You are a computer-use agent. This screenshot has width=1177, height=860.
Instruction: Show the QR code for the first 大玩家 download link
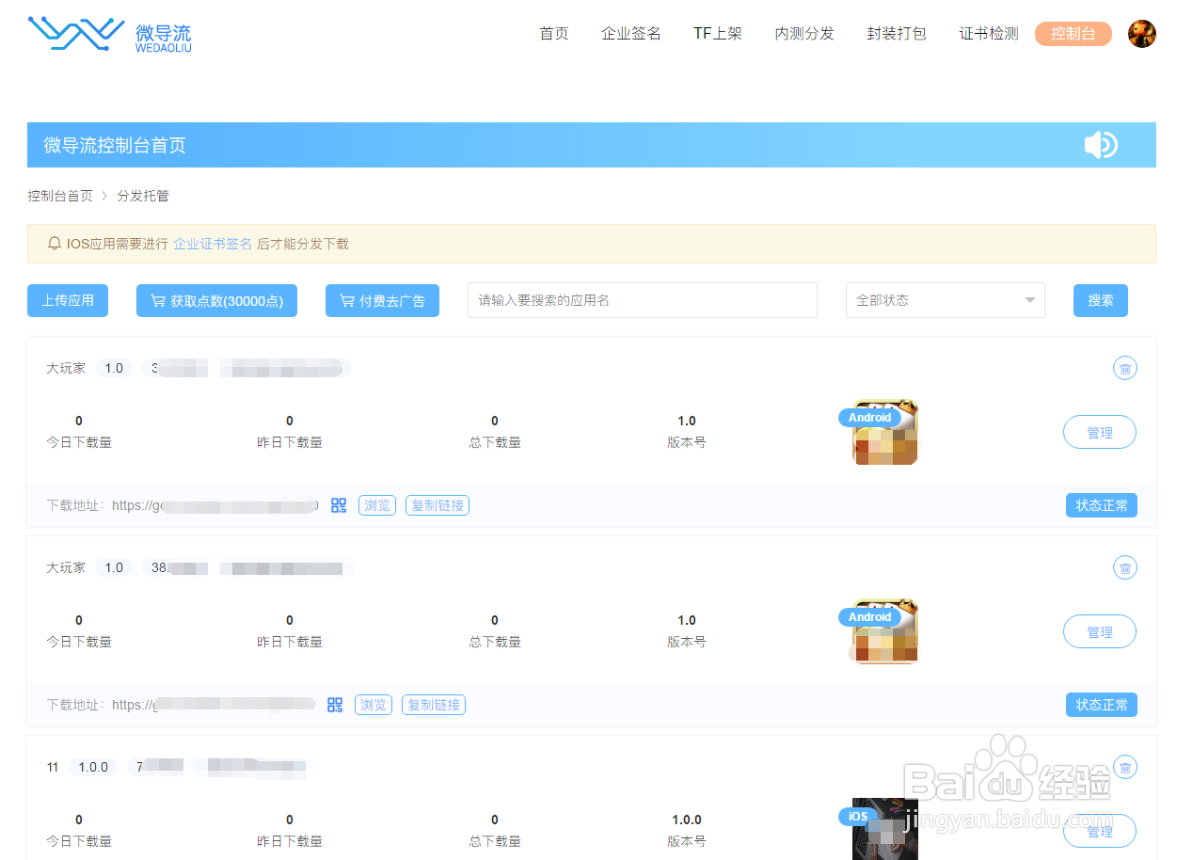coord(339,505)
